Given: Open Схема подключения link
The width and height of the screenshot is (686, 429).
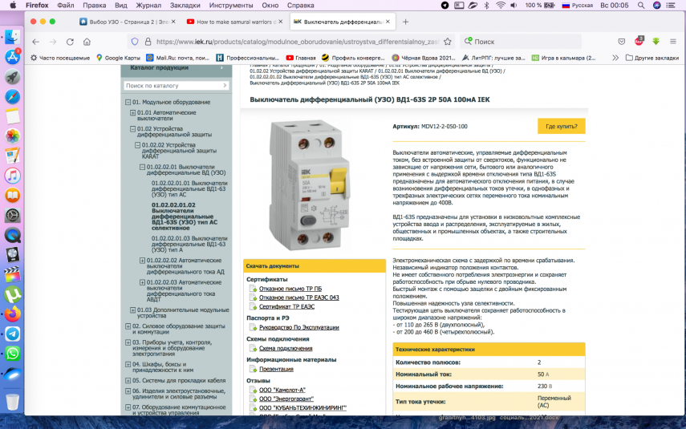Looking at the screenshot, I should 286,349.
